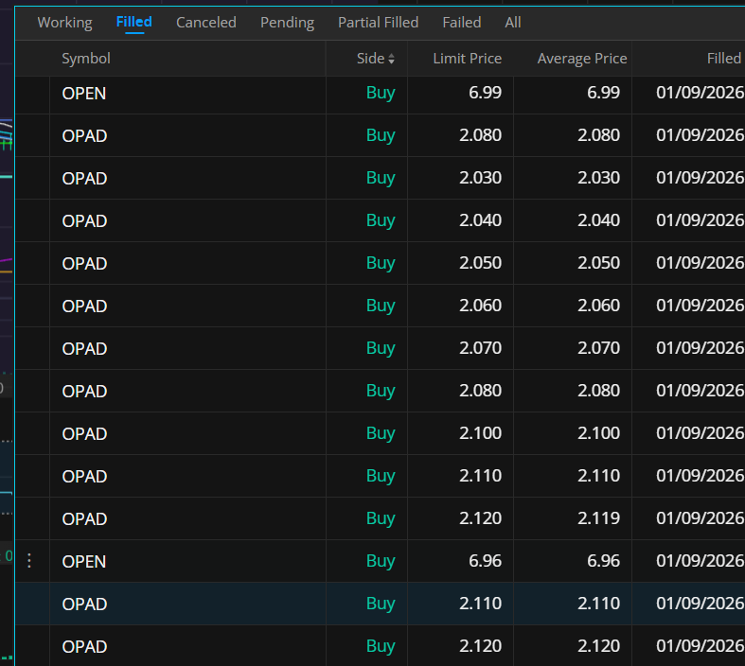
Task: Switch to the Failed tab
Action: coord(461,23)
